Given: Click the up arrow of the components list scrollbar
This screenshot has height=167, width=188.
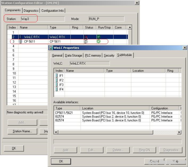Looking at the screenshot, I should [x=130, y=27].
